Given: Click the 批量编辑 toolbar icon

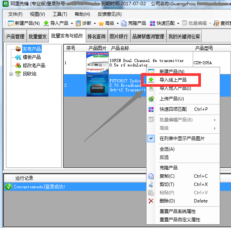Looking at the screenshot, I should pos(184,23).
